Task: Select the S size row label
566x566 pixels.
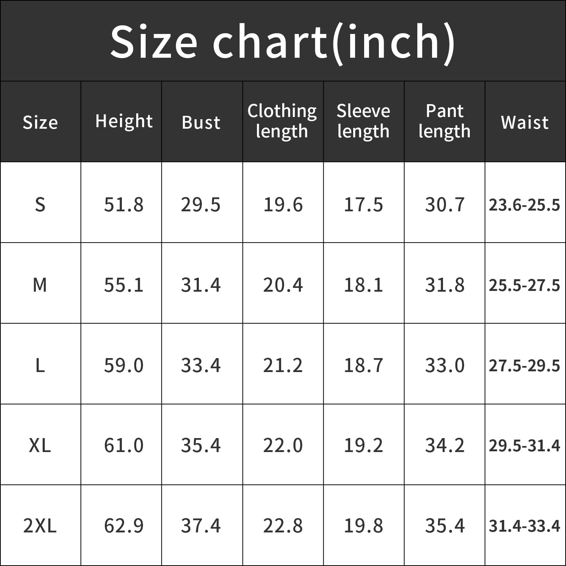Action: [40, 205]
